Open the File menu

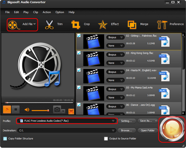pyautogui.click(x=7, y=12)
